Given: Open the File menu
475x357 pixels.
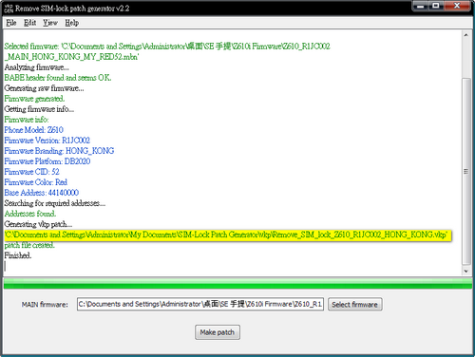Looking at the screenshot, I should pyautogui.click(x=11, y=23).
